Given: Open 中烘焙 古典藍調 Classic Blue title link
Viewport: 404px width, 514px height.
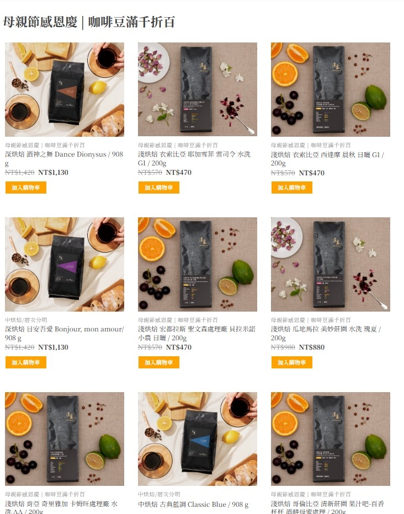Looking at the screenshot, I should (x=193, y=505).
